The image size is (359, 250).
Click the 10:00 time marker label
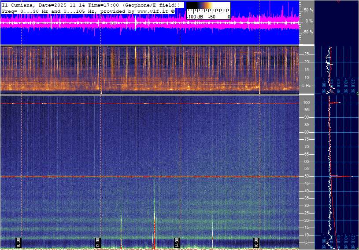[x=19, y=243]
